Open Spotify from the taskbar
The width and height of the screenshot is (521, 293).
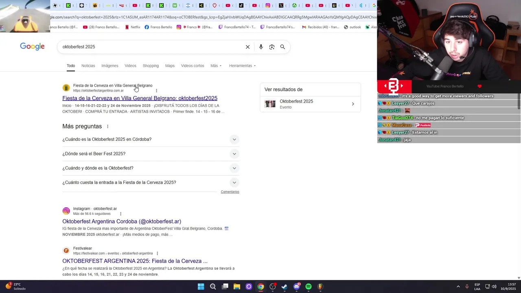click(309, 286)
